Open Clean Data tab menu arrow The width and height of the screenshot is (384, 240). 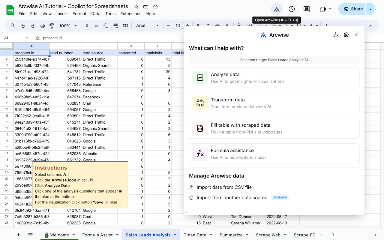coord(211,235)
